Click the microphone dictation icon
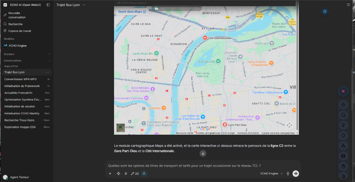 pos(288,173)
